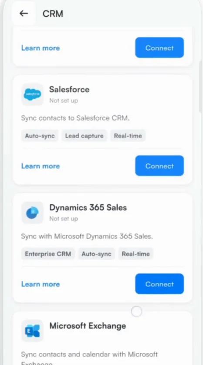Screen dimensions: 203x365
Task: Open Learn more in topmost partial card
Action: (41, 48)
